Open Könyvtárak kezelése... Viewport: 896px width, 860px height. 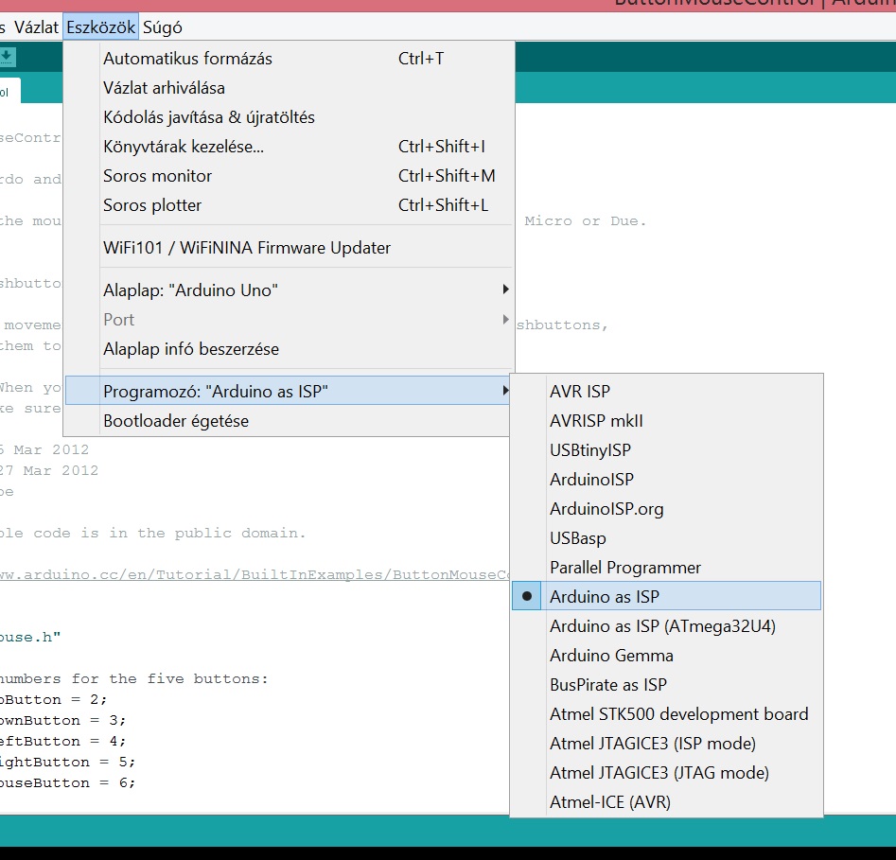click(289, 147)
